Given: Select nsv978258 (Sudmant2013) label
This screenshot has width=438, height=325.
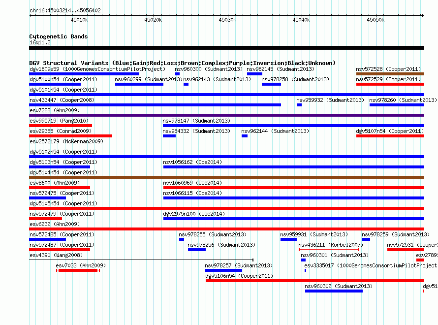Looking at the screenshot, I should (x=295, y=79).
